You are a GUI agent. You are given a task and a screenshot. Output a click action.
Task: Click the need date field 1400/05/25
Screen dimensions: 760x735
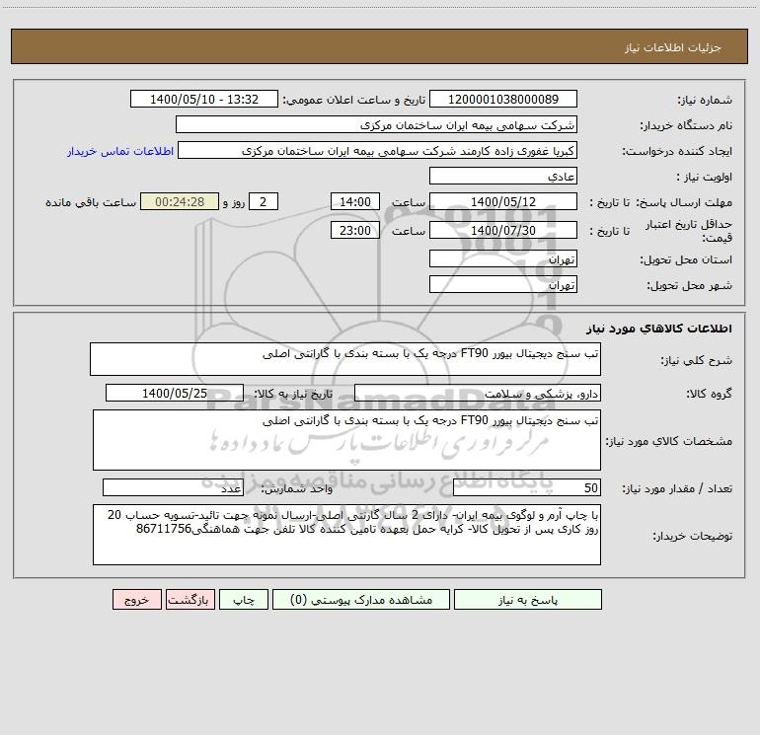[175, 393]
